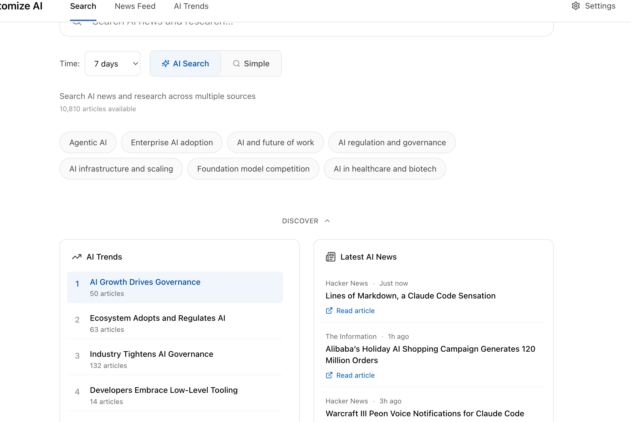The height and width of the screenshot is (422, 631).
Task: Switch search mode to AI Search
Action: [x=185, y=63]
